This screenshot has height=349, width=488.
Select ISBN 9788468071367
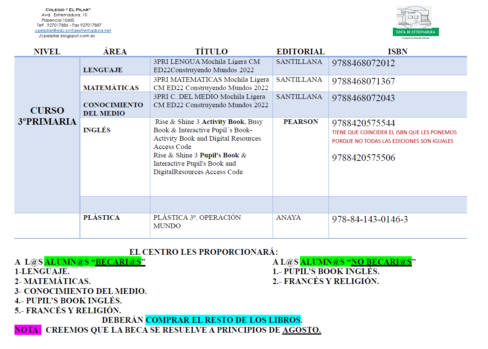tap(364, 81)
